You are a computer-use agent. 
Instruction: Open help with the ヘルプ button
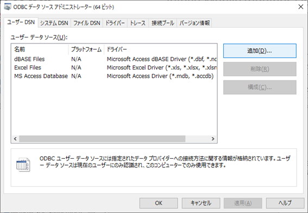(285, 203)
